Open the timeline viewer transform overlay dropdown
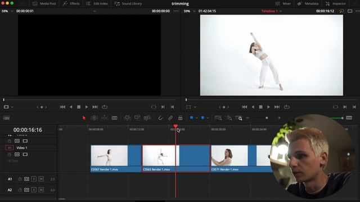 (x=195, y=107)
